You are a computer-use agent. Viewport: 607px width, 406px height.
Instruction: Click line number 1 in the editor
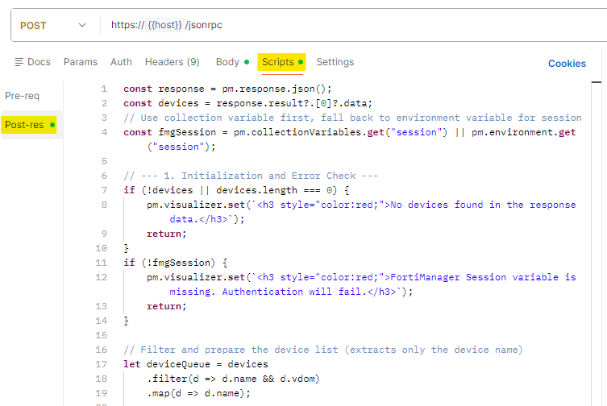[104, 89]
